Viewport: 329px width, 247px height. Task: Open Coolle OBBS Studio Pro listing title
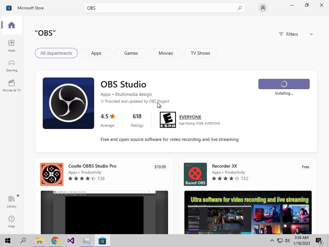tap(92, 166)
